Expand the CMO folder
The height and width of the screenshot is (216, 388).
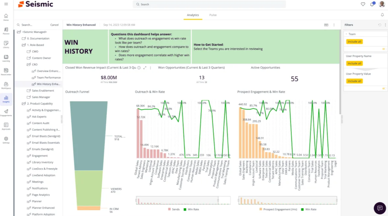[29, 51]
